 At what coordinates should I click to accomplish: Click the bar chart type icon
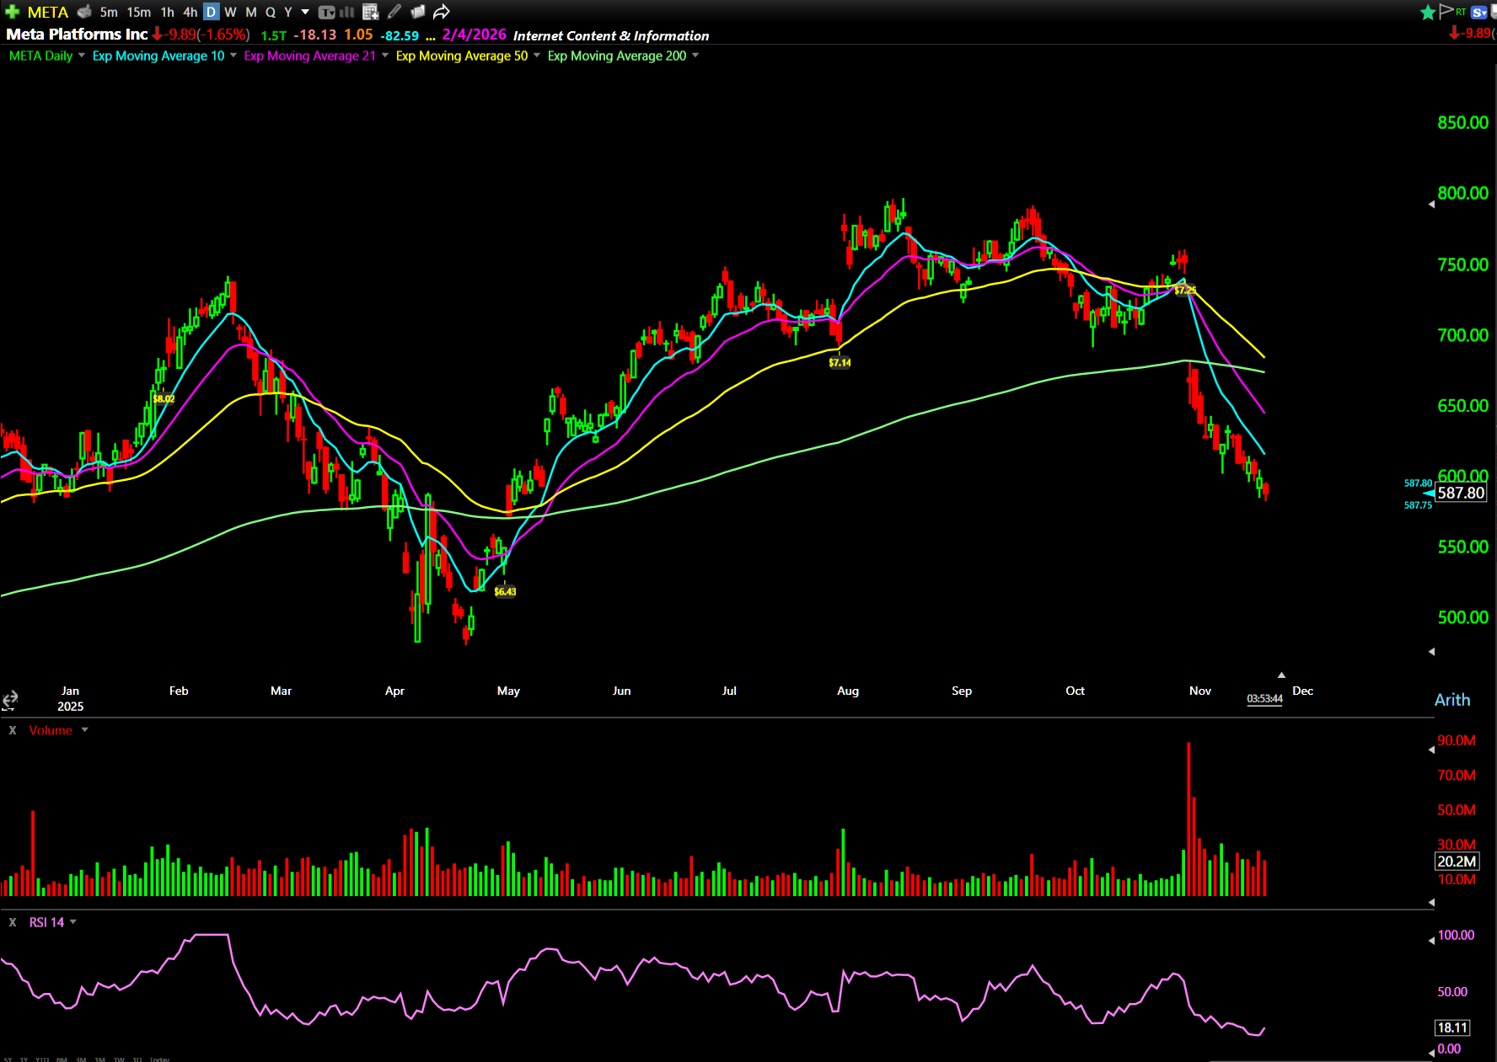[346, 12]
